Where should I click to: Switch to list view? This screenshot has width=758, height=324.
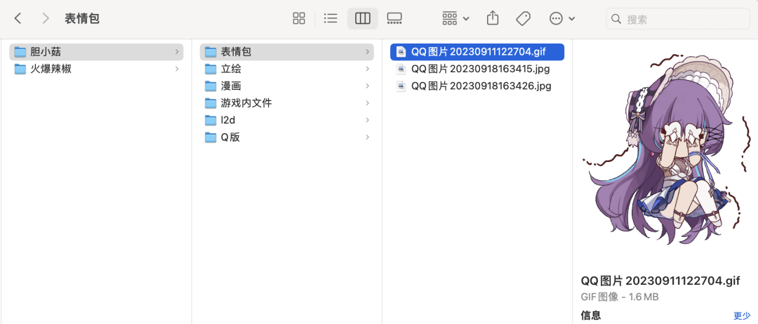(x=331, y=19)
